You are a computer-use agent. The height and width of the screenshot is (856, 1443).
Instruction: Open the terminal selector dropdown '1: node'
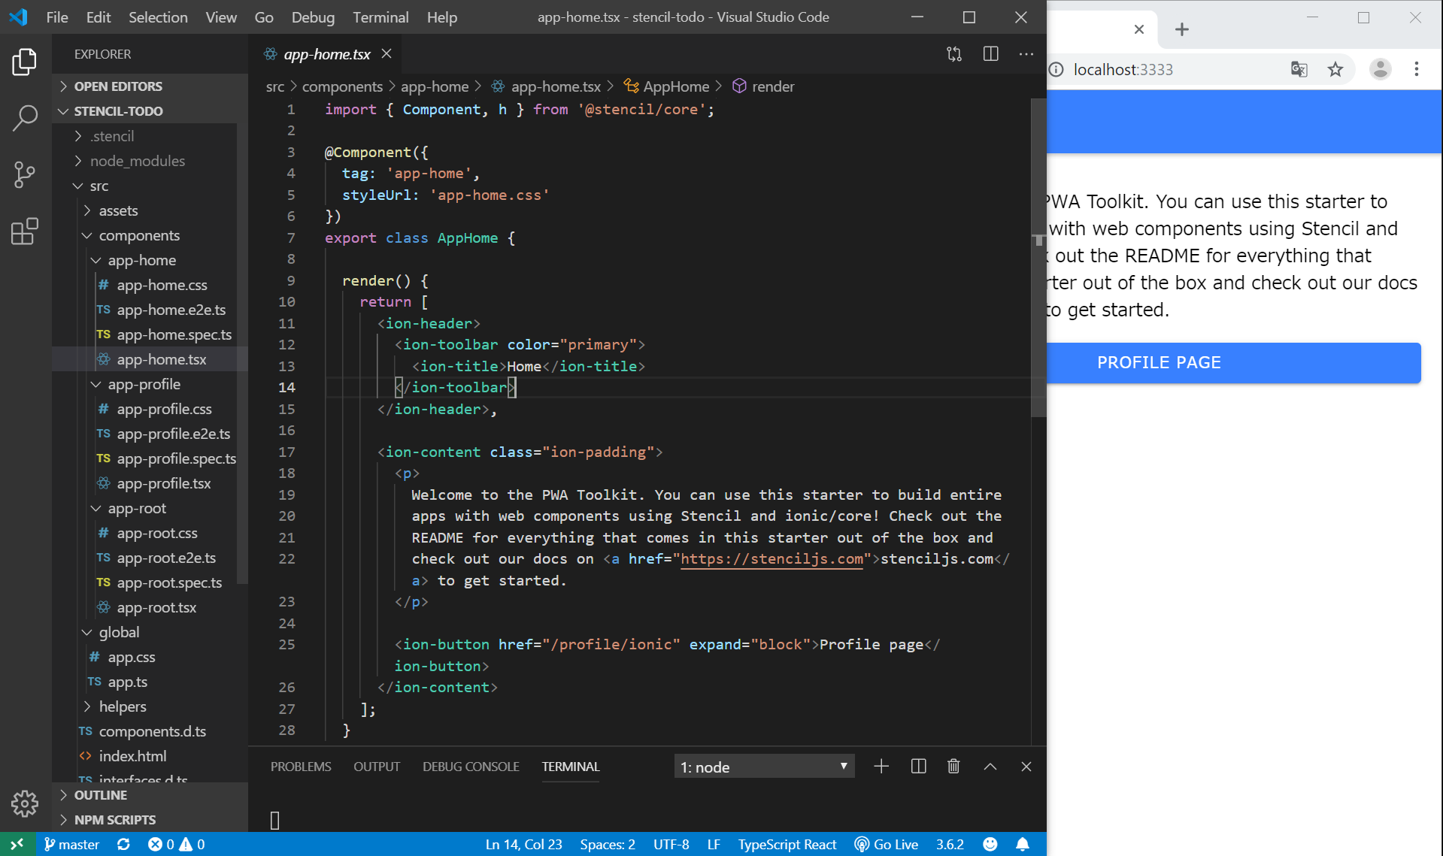click(763, 767)
